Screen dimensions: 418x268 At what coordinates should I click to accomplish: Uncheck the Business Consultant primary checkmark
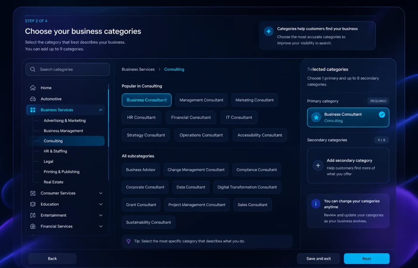[x=382, y=114]
